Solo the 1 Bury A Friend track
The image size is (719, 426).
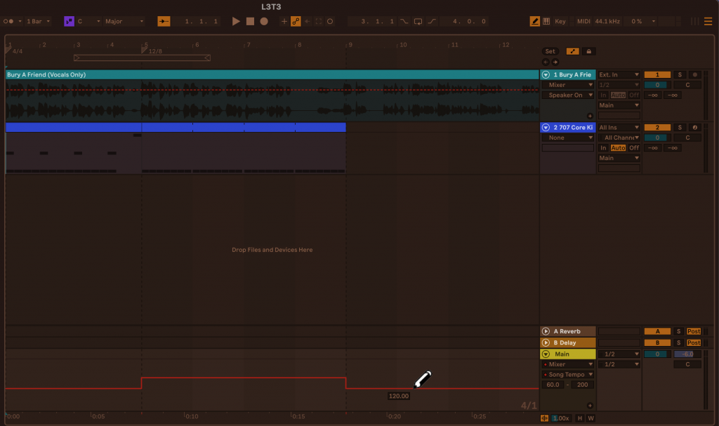[680, 74]
